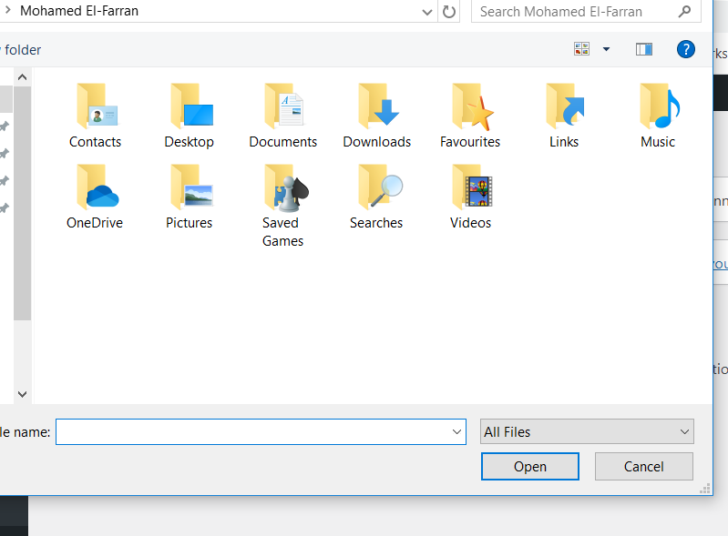Click the file name input field
The image size is (728, 536).
pyautogui.click(x=255, y=431)
